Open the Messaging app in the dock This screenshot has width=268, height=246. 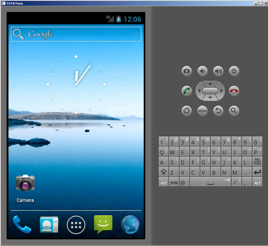click(103, 224)
